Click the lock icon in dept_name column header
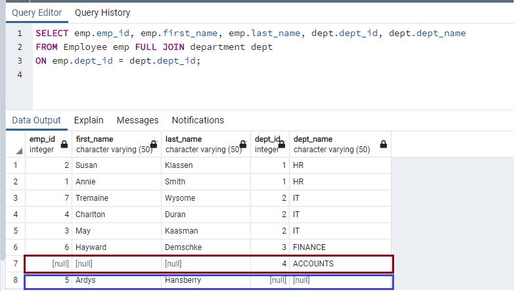The width and height of the screenshot is (515, 292). pyautogui.click(x=384, y=144)
